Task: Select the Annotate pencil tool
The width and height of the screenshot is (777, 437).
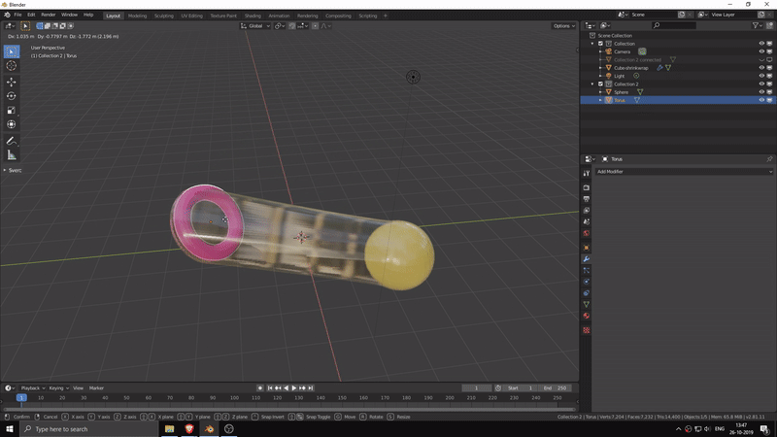Action: (x=12, y=141)
